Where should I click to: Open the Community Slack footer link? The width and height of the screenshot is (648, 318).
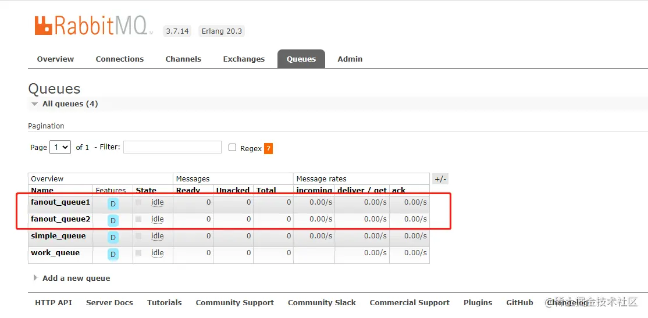pyautogui.click(x=322, y=303)
